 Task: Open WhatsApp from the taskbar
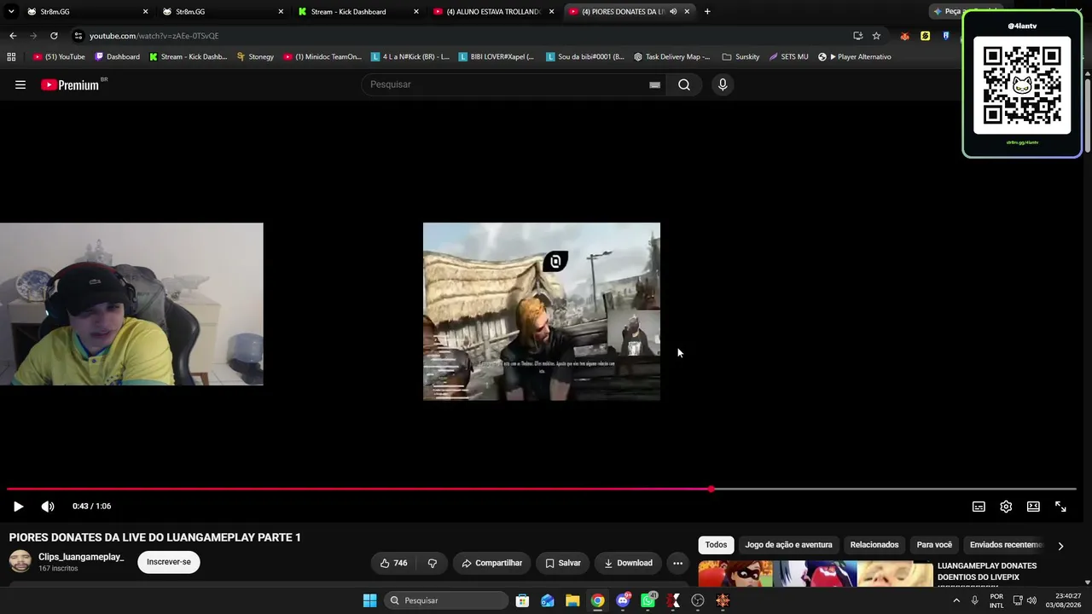click(x=648, y=600)
